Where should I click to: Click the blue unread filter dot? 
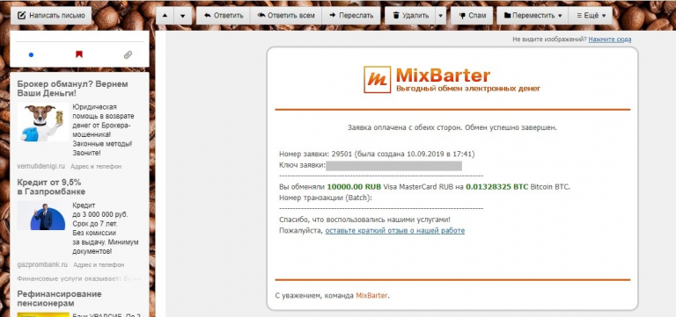pyautogui.click(x=31, y=55)
